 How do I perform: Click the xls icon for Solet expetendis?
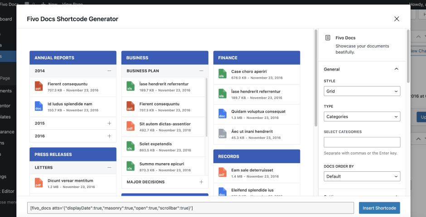[131, 146]
